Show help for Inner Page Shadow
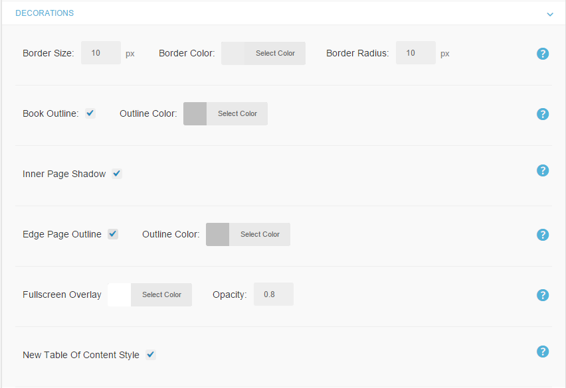This screenshot has width=566, height=388. click(x=543, y=170)
